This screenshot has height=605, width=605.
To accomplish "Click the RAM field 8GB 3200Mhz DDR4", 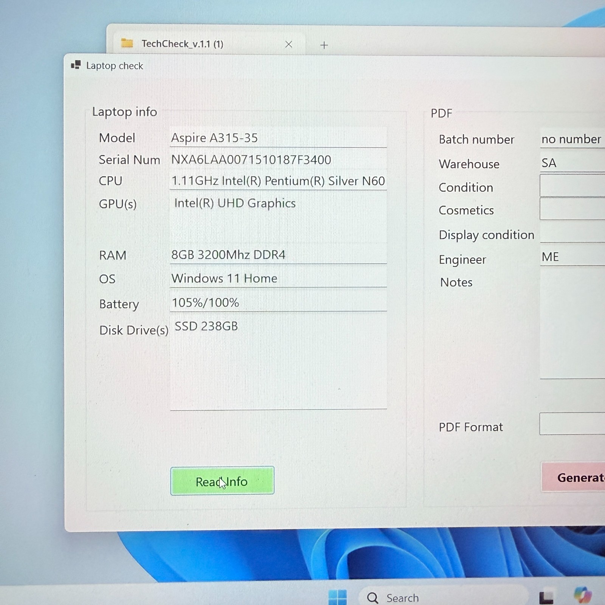I will pyautogui.click(x=278, y=254).
